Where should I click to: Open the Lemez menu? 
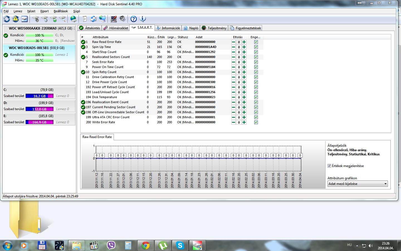click(x=18, y=11)
